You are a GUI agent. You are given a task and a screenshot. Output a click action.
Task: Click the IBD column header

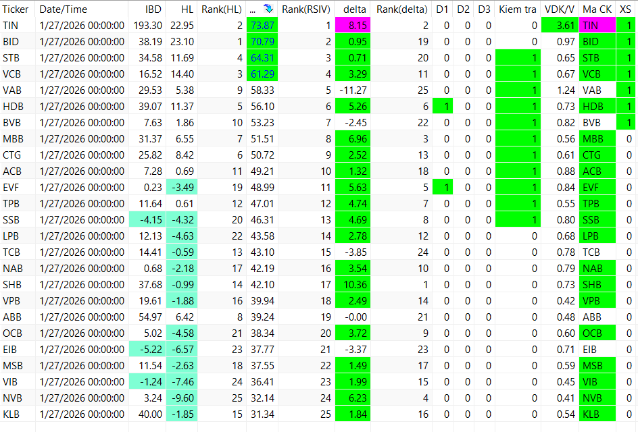[153, 9]
